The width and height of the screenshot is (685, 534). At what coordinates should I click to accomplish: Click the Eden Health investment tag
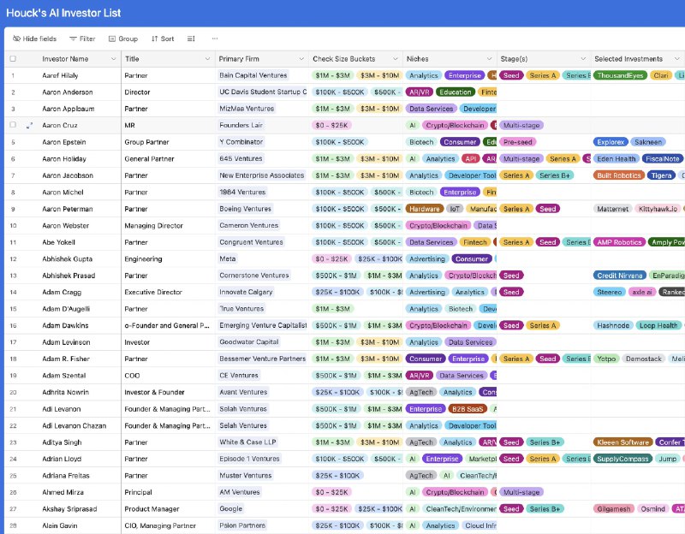[616, 159]
